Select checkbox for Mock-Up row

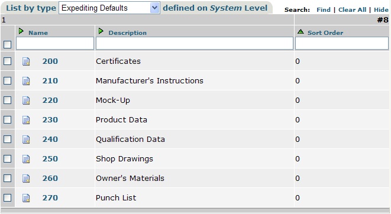[8, 100]
